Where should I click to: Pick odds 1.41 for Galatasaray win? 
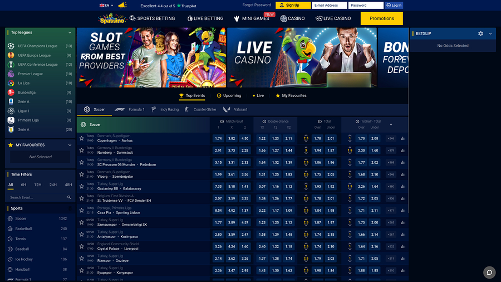(245, 186)
